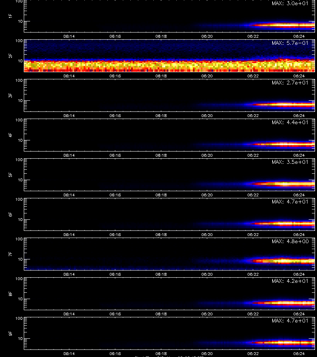Screen dimensions: 317x357
Task: Click the MAX: 4.2e+01 readout
Action: (x=290, y=281)
